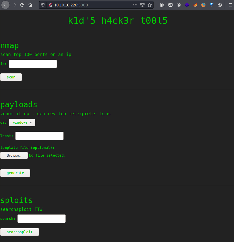Click the orange and blue extension icon
Image resolution: width=234 pixels, height=242 pixels.
click(203, 5)
